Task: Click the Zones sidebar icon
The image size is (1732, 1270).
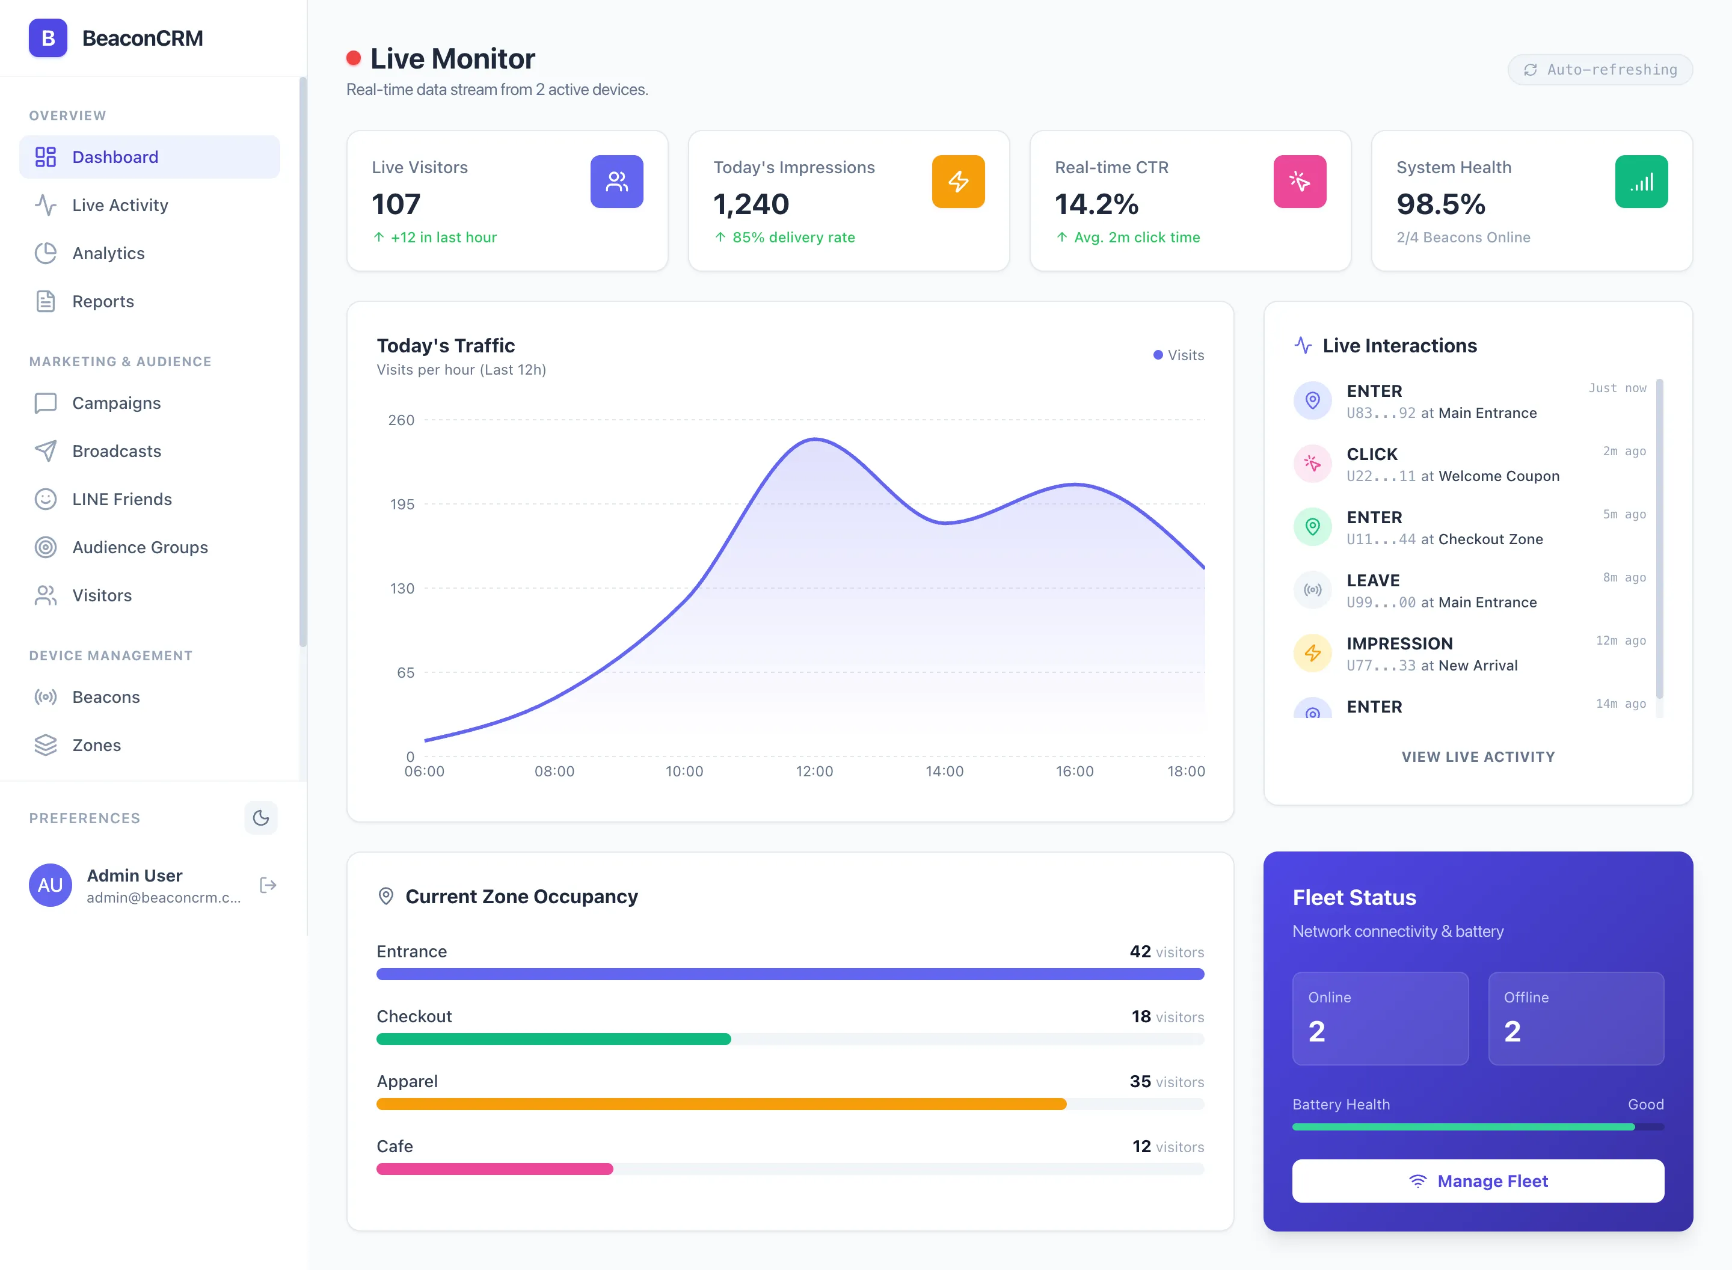Action: pos(45,744)
